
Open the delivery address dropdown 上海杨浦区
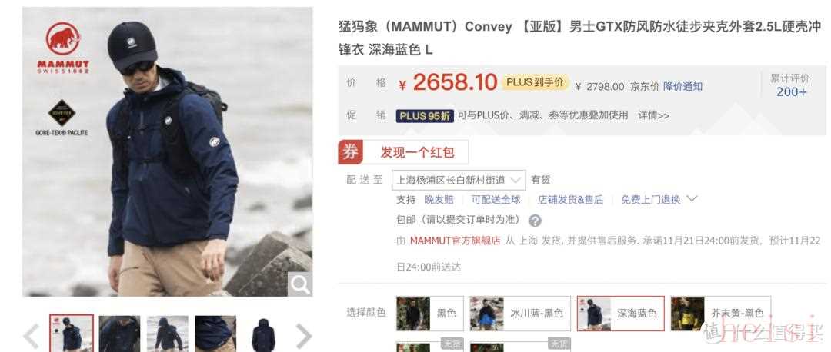(x=459, y=180)
